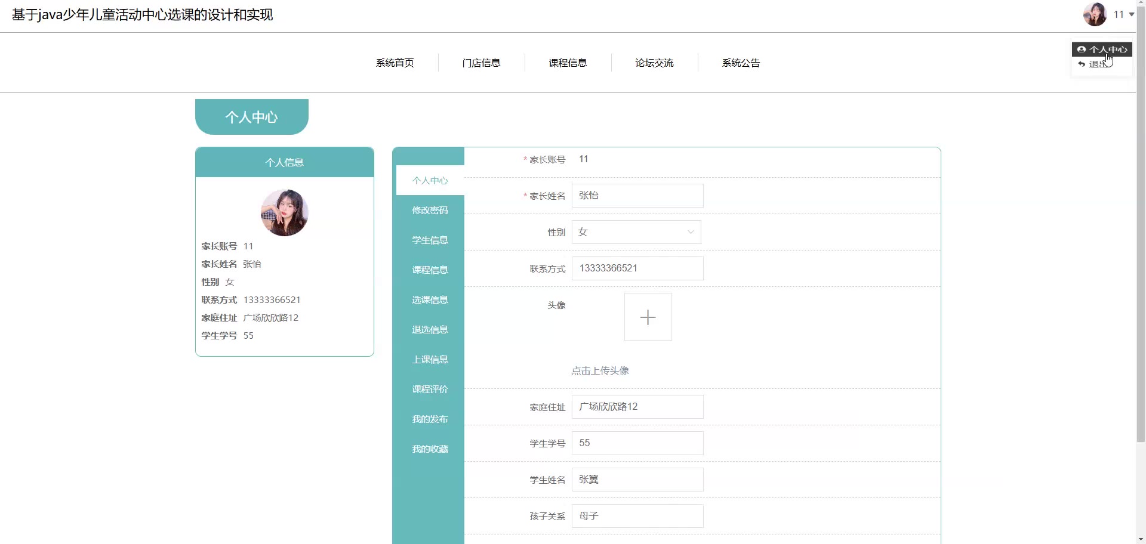Visit the 论坛交流 forum page
Viewport: 1146px width, 544px height.
(654, 63)
